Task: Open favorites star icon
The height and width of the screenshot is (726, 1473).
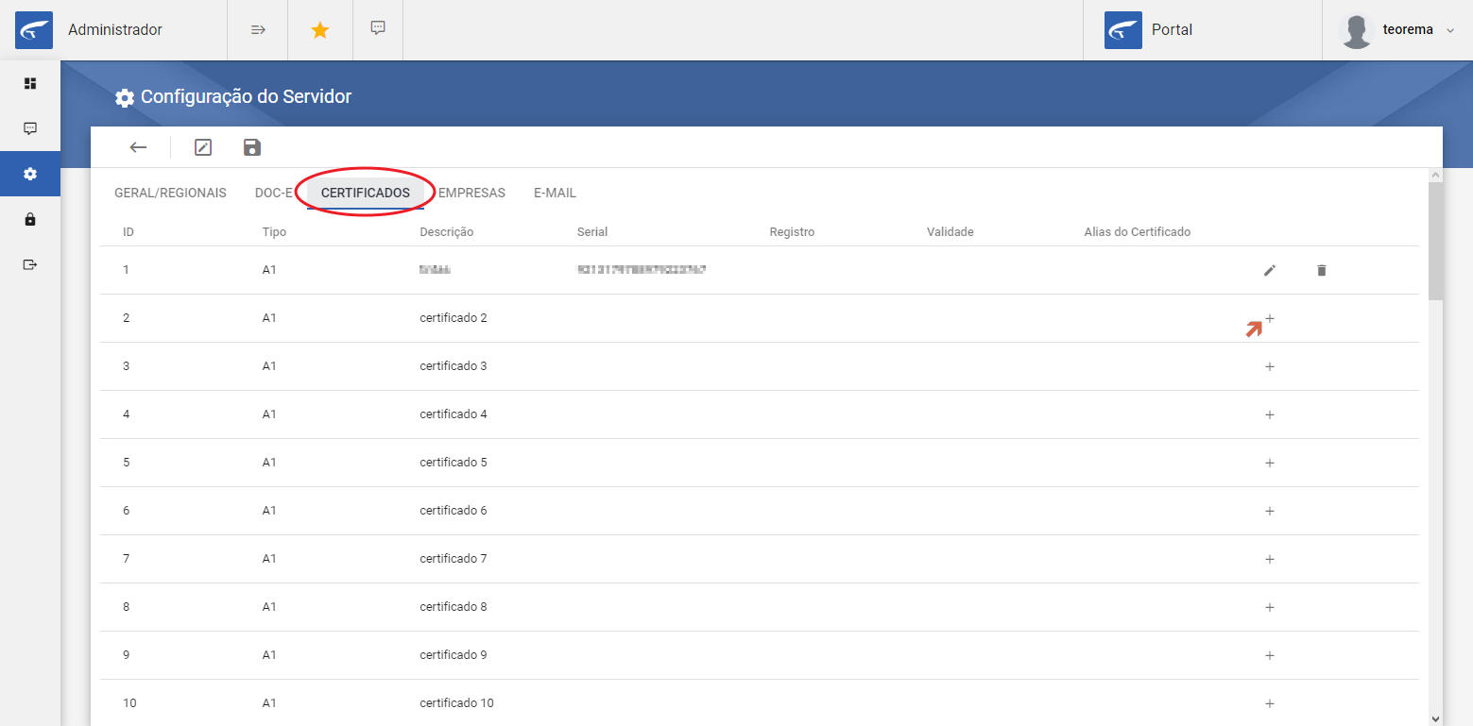Action: pyautogui.click(x=320, y=30)
